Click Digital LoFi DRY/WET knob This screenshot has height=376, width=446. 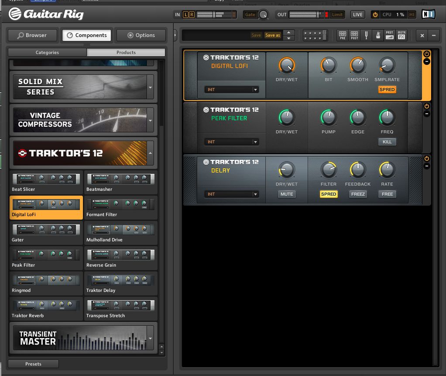click(x=286, y=65)
